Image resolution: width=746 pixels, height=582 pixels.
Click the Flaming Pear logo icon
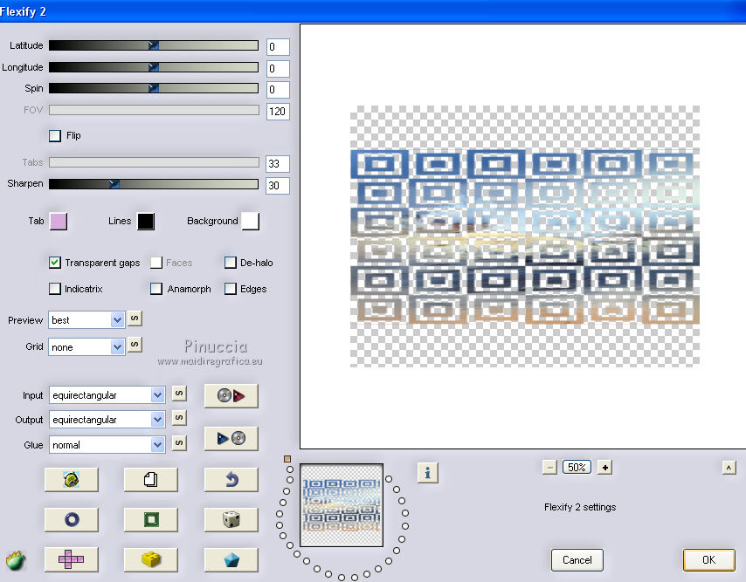tap(16, 560)
